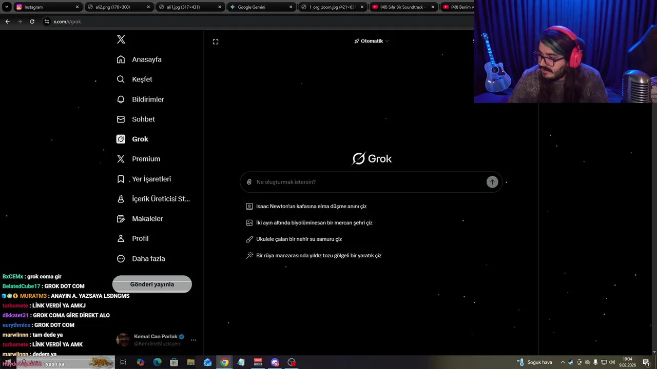This screenshot has width=657, height=369.
Task: Focus the 'Ne oluşturmak istersin?' input
Action: pyautogui.click(x=370, y=182)
